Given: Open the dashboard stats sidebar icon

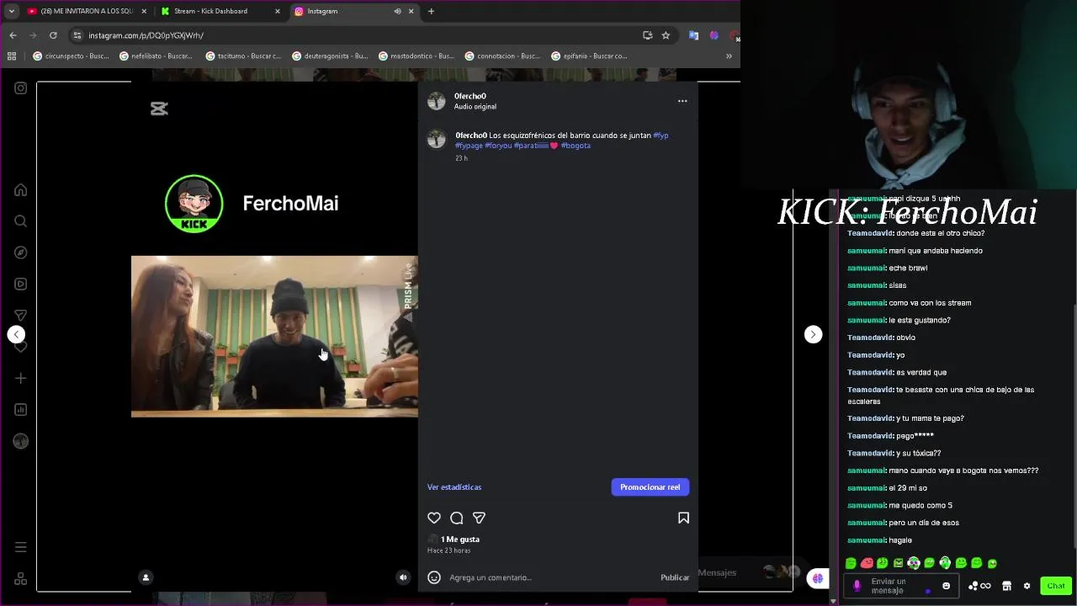Looking at the screenshot, I should pyautogui.click(x=20, y=410).
